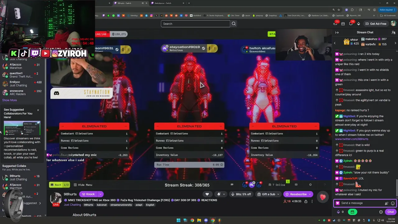398x224 pixels.
Task: Expand the dropdown next to Knock
Action: point(100,194)
